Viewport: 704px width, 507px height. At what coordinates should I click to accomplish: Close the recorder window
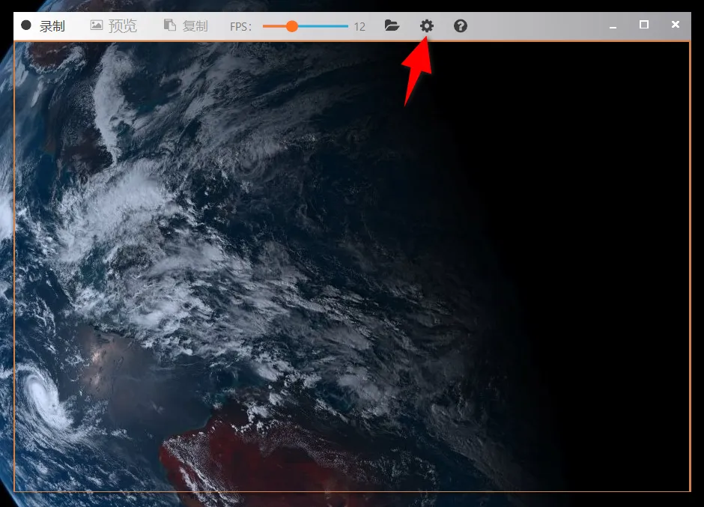point(676,24)
